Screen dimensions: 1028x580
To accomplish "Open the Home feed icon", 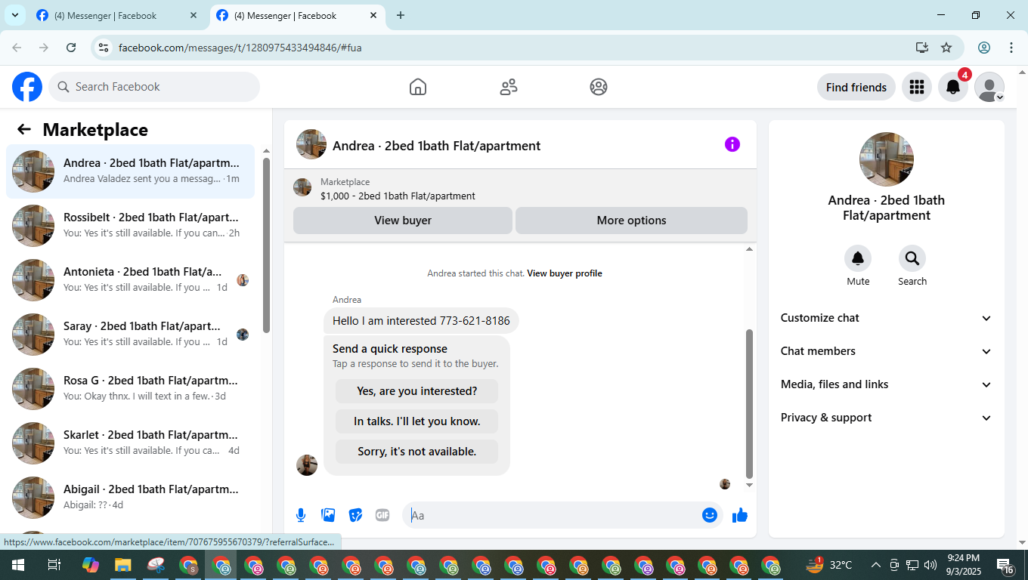I will pyautogui.click(x=418, y=87).
